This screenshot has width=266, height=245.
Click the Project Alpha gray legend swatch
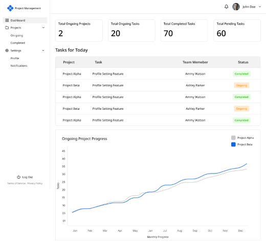coord(233,138)
